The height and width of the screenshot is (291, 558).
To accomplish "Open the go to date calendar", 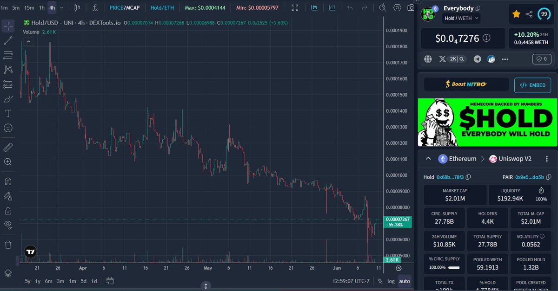I will 110,281.
